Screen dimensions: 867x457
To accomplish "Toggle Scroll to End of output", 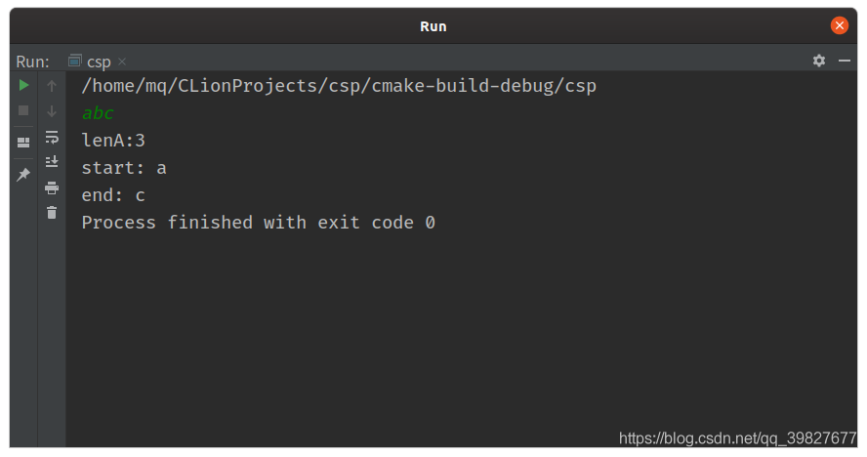I will [x=52, y=162].
